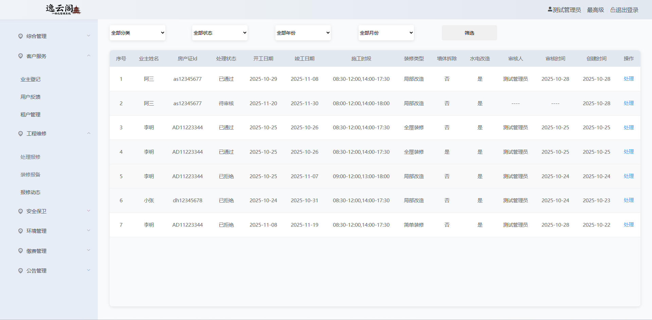Click 处理 link for row 7

[629, 225]
